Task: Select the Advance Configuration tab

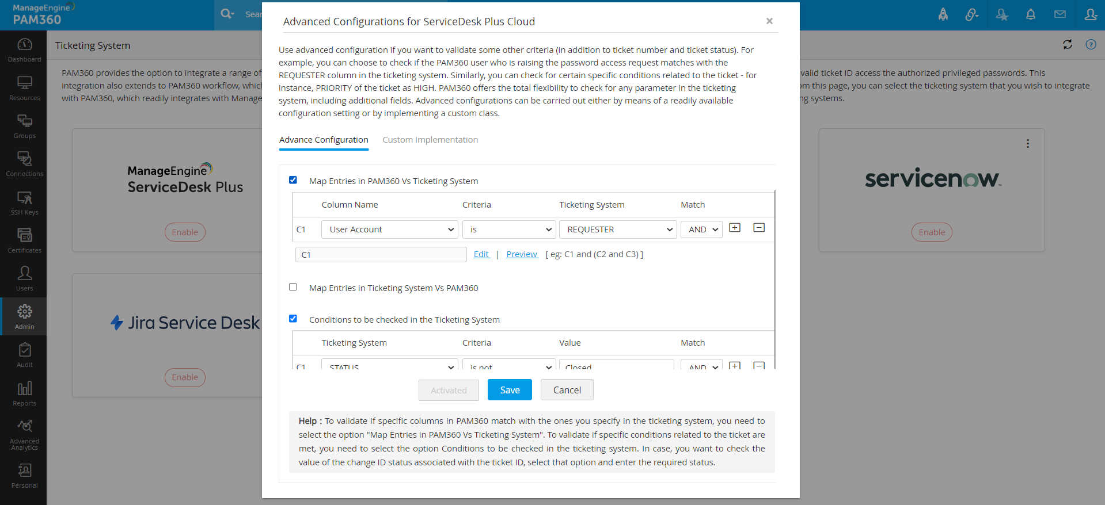Action: pos(324,140)
